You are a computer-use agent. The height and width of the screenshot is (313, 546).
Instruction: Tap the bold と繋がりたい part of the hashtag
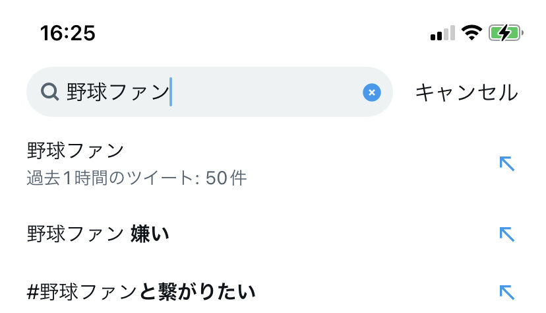coord(197,292)
